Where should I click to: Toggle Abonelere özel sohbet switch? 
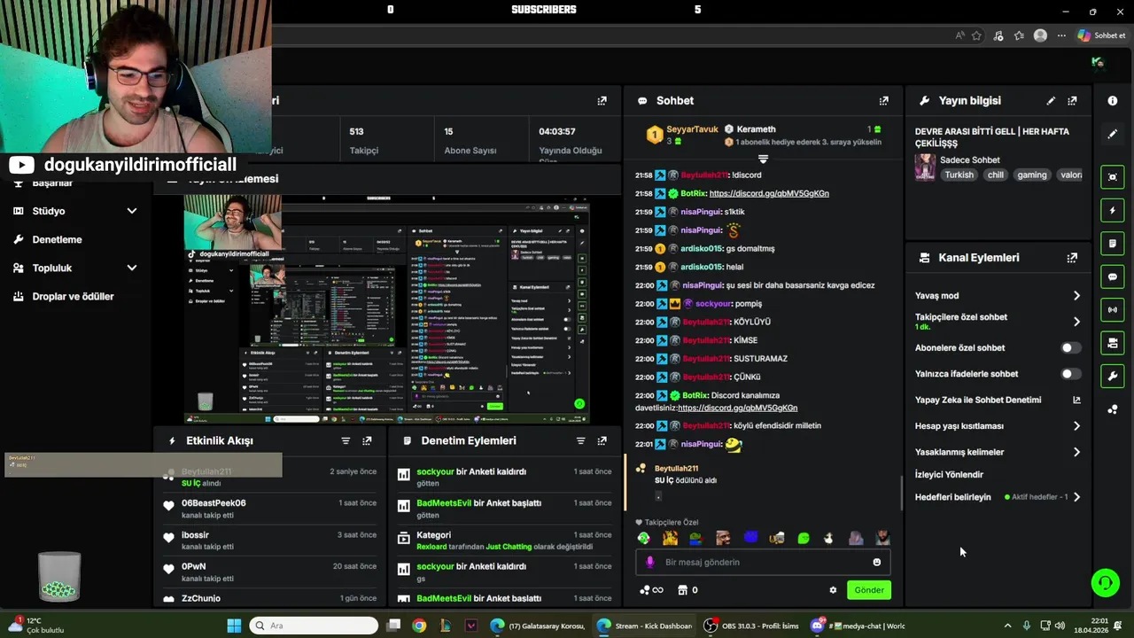click(1071, 348)
